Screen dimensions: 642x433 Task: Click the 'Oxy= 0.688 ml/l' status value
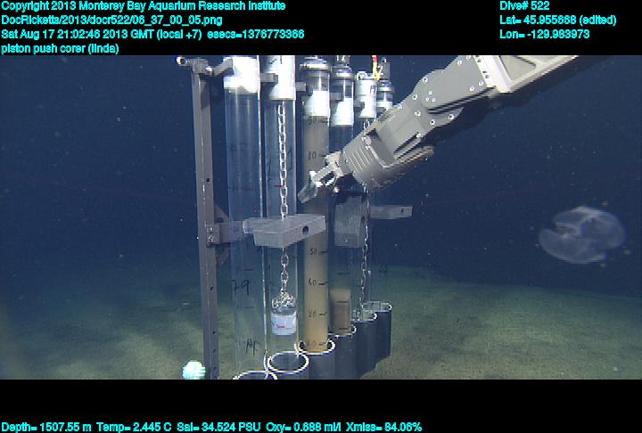pos(303,428)
